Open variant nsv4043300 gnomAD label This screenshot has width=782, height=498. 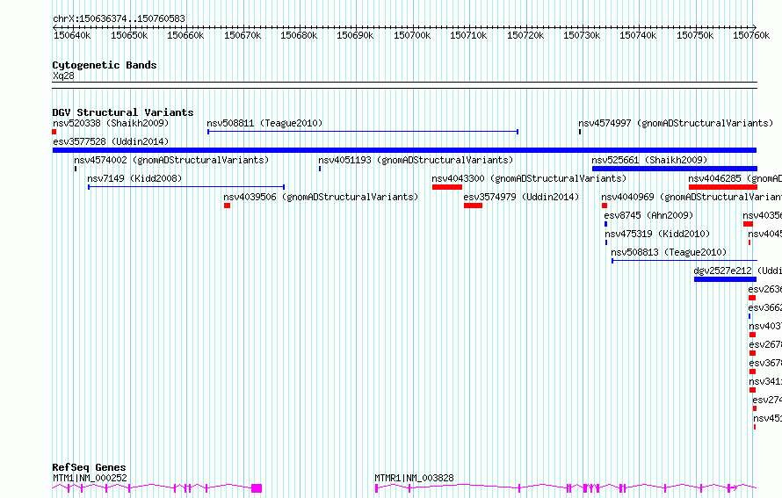(529, 178)
